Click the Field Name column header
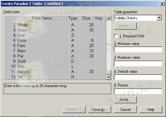 tap(42, 18)
